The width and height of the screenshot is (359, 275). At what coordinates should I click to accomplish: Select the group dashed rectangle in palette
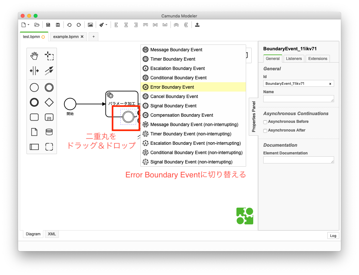pyautogui.click(x=49, y=147)
